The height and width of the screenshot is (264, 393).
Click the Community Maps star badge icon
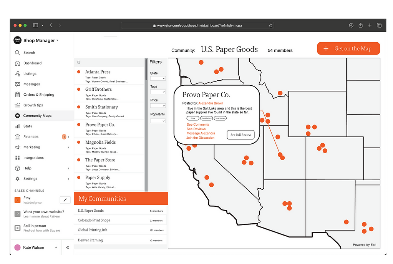click(x=17, y=116)
